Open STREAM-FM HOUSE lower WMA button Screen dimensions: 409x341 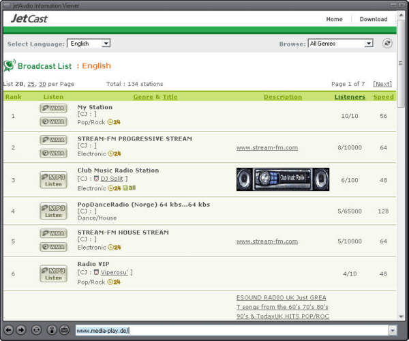53,247
